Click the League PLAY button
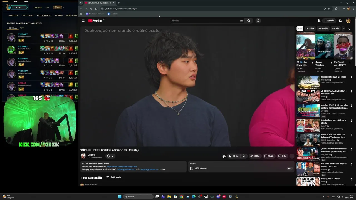Viewport: 356px width, 200px height. pyautogui.click(x=19, y=7)
